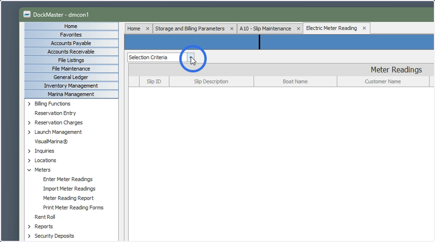Open Enter Meter Readings
Screen dimensions: 435x242
tap(68, 179)
